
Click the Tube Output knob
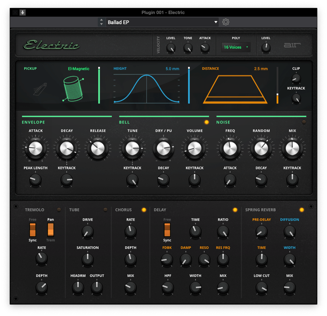point(97,287)
